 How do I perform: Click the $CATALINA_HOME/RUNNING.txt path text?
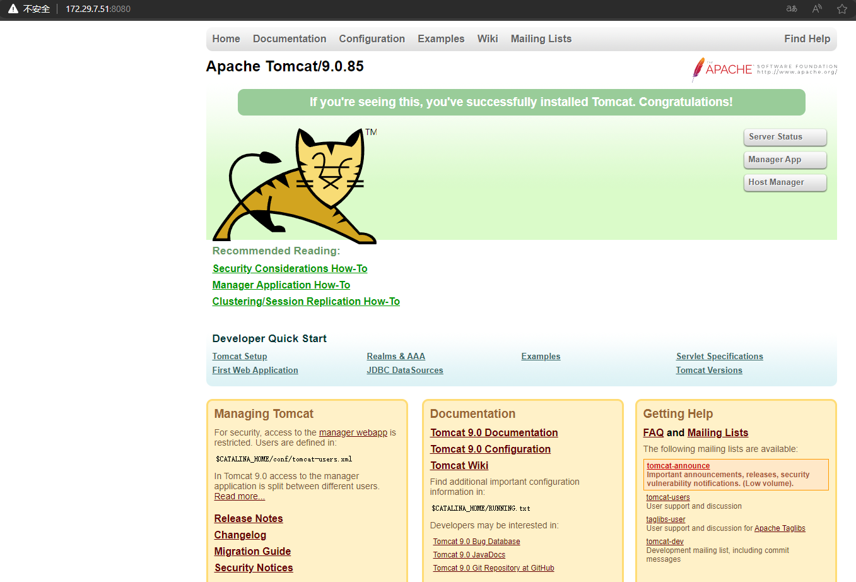pyautogui.click(x=481, y=508)
